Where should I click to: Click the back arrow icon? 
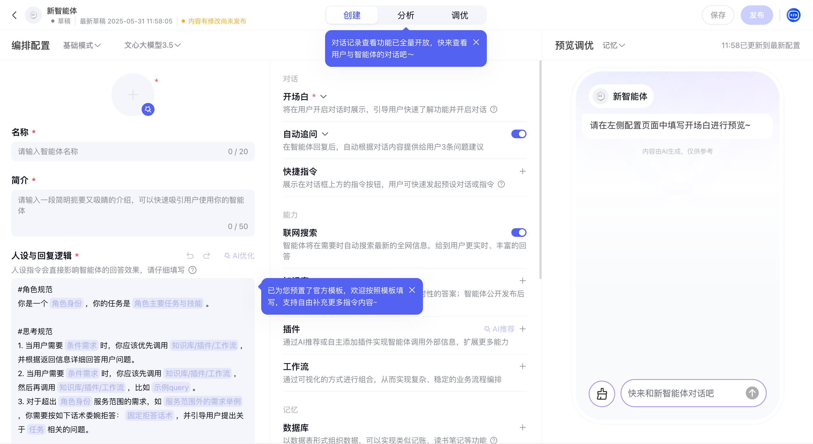click(15, 15)
